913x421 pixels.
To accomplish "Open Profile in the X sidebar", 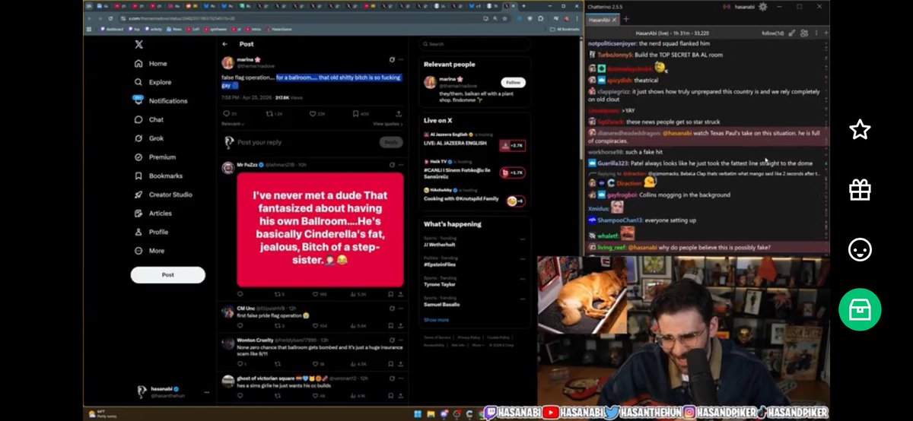I will pos(151,232).
